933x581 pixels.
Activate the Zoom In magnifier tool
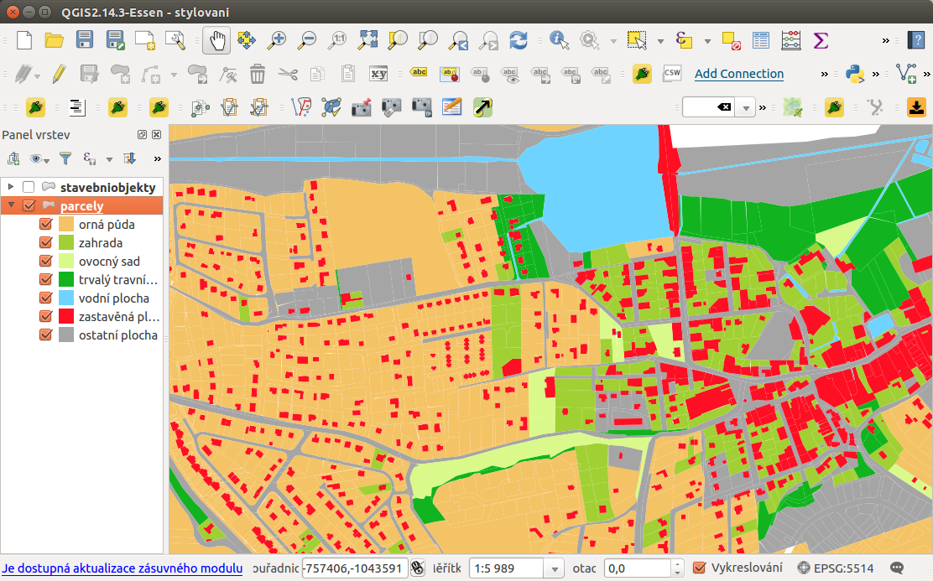click(x=276, y=40)
